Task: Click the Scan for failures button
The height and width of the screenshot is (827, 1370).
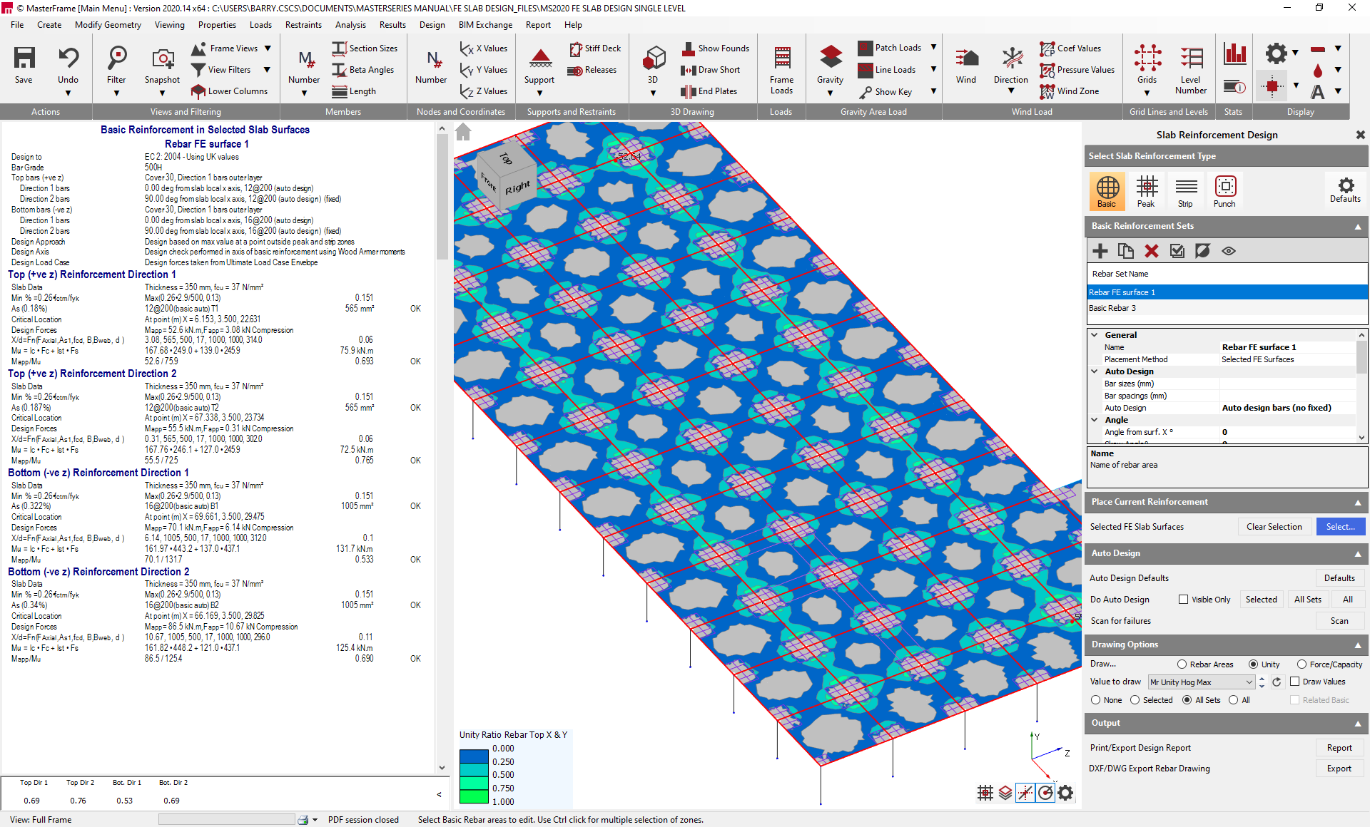Action: click(1339, 621)
